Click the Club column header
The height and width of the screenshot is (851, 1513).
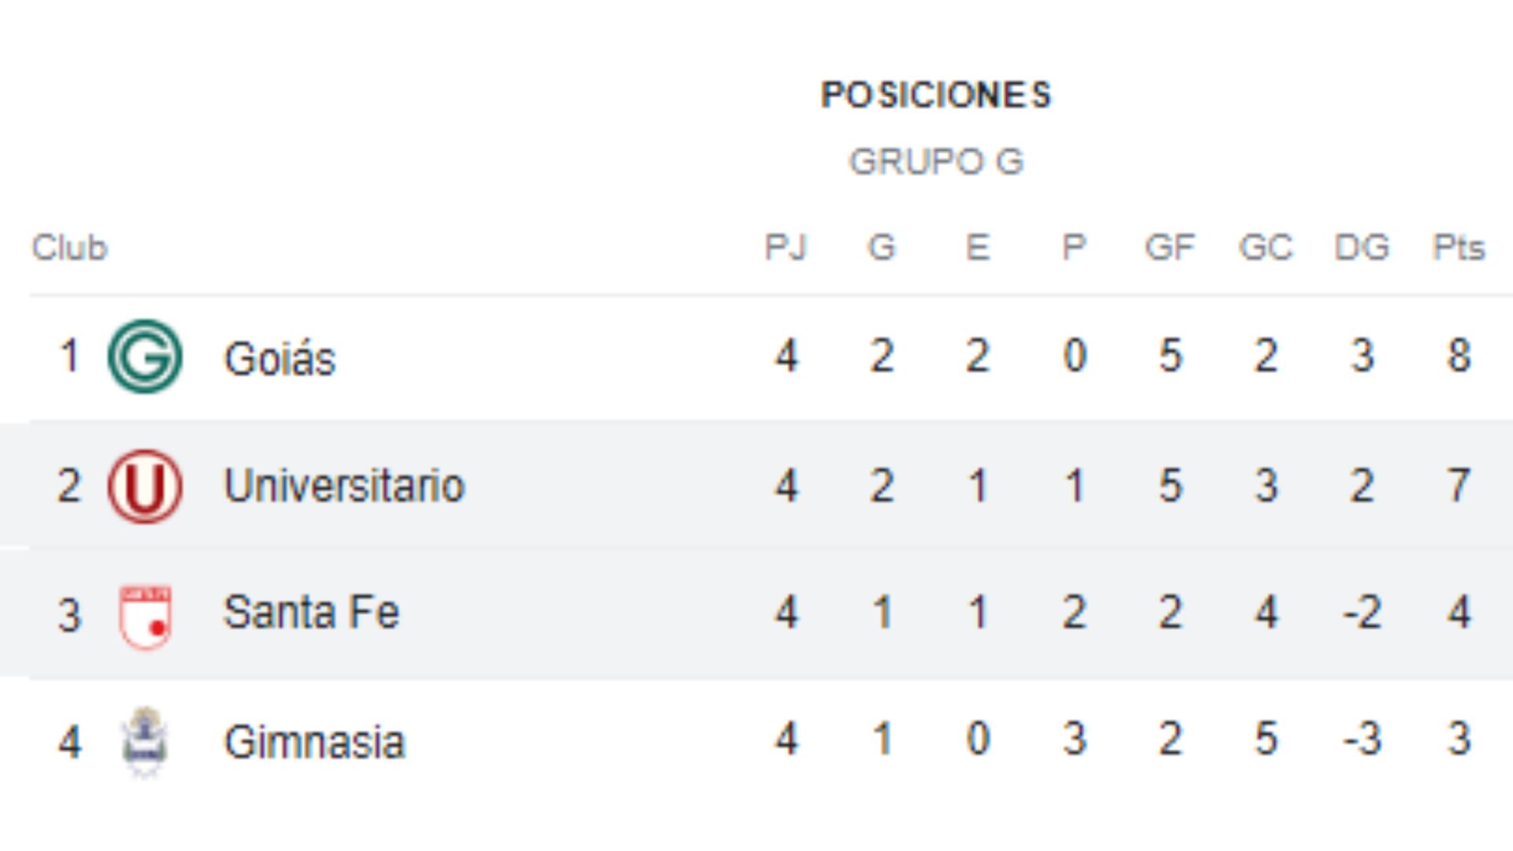coord(69,247)
